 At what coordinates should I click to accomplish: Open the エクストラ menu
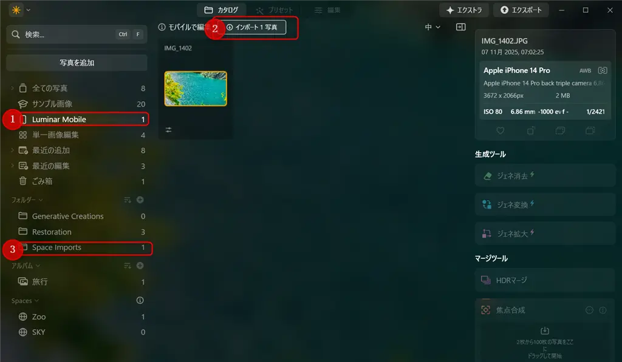[x=464, y=10]
